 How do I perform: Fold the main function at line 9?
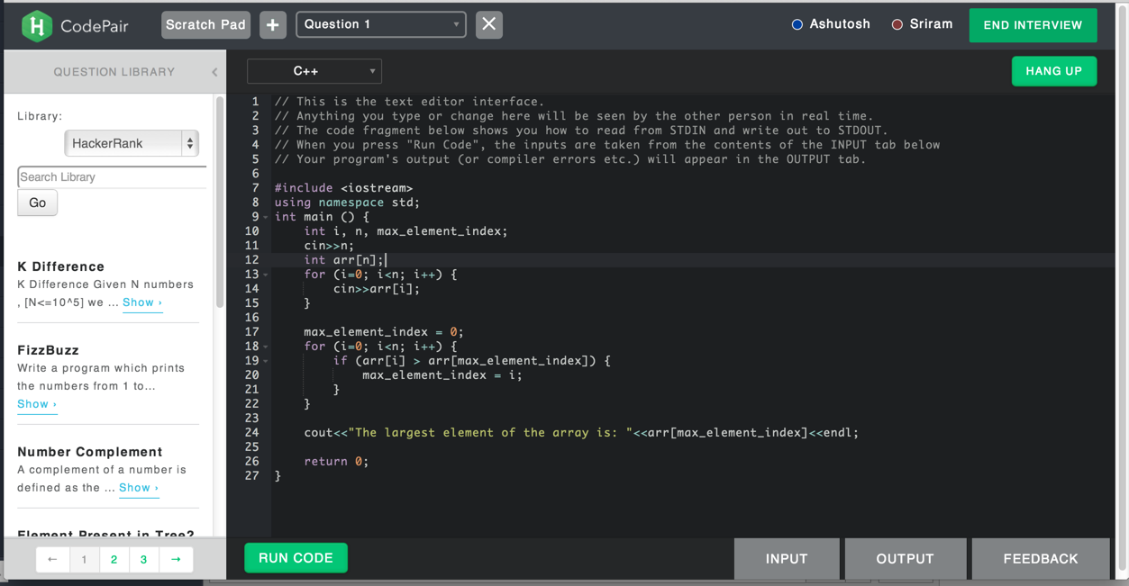266,218
